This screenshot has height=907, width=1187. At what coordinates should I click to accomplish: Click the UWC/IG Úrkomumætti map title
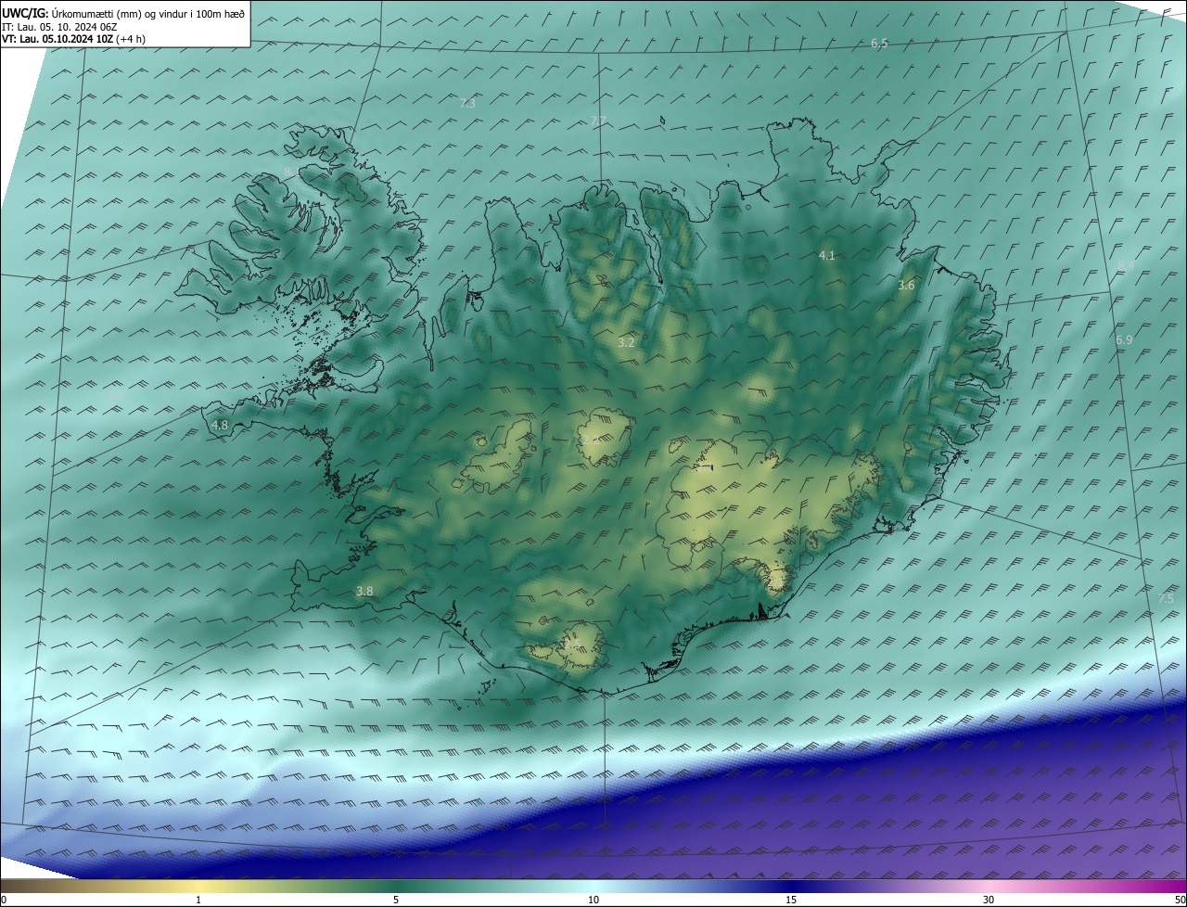coord(124,13)
